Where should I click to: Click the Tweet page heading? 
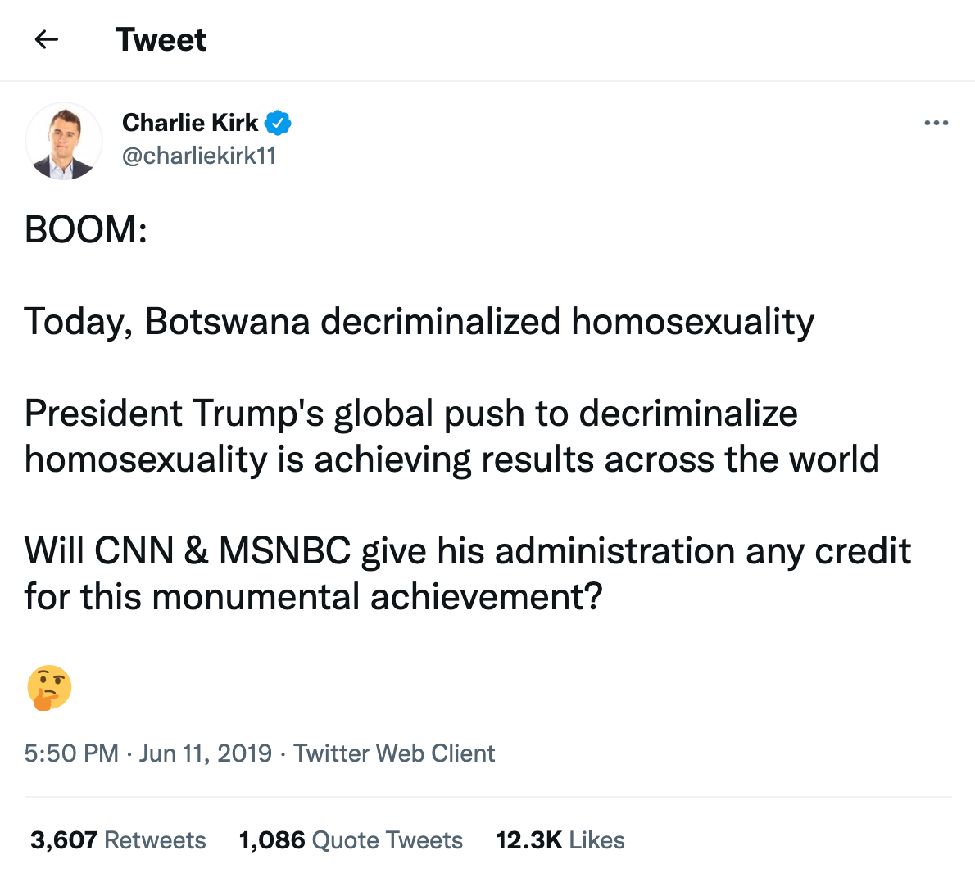161,39
